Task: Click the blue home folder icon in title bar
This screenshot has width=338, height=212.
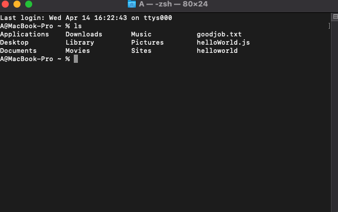Action: [132, 4]
